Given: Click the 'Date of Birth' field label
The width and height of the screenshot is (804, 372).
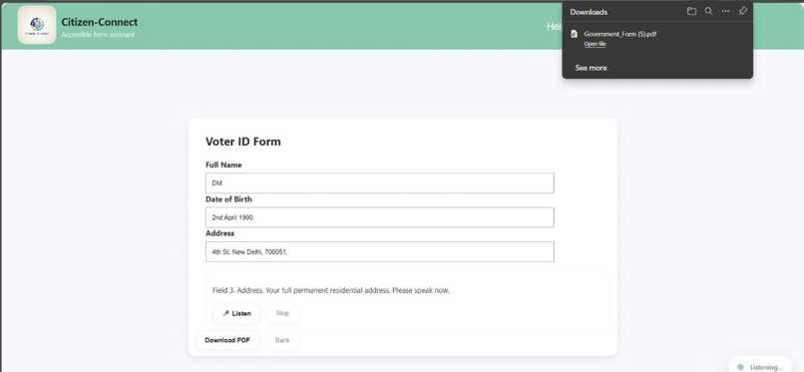Looking at the screenshot, I should coord(228,198).
